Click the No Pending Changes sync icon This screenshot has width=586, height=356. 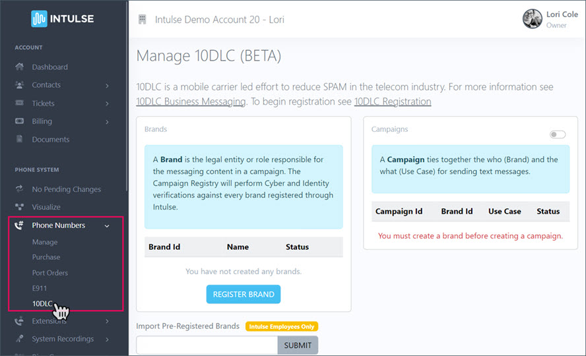(x=19, y=189)
